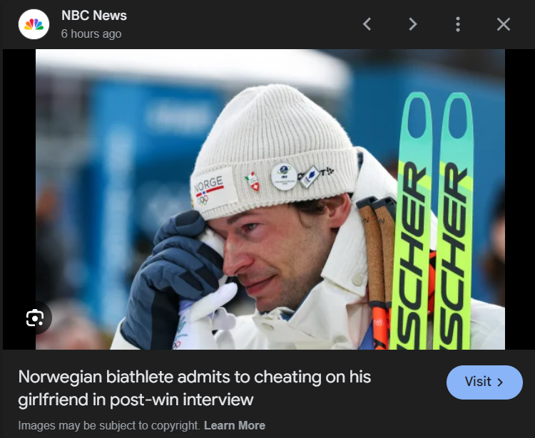Open the biathlete photo in full view
Viewport: 535px width, 438px height.
[x=270, y=199]
